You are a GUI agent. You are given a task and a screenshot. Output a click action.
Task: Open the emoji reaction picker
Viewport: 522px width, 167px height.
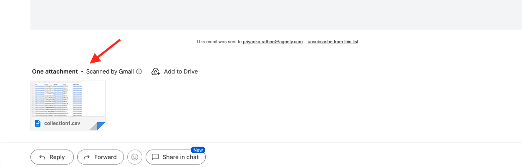(x=135, y=157)
